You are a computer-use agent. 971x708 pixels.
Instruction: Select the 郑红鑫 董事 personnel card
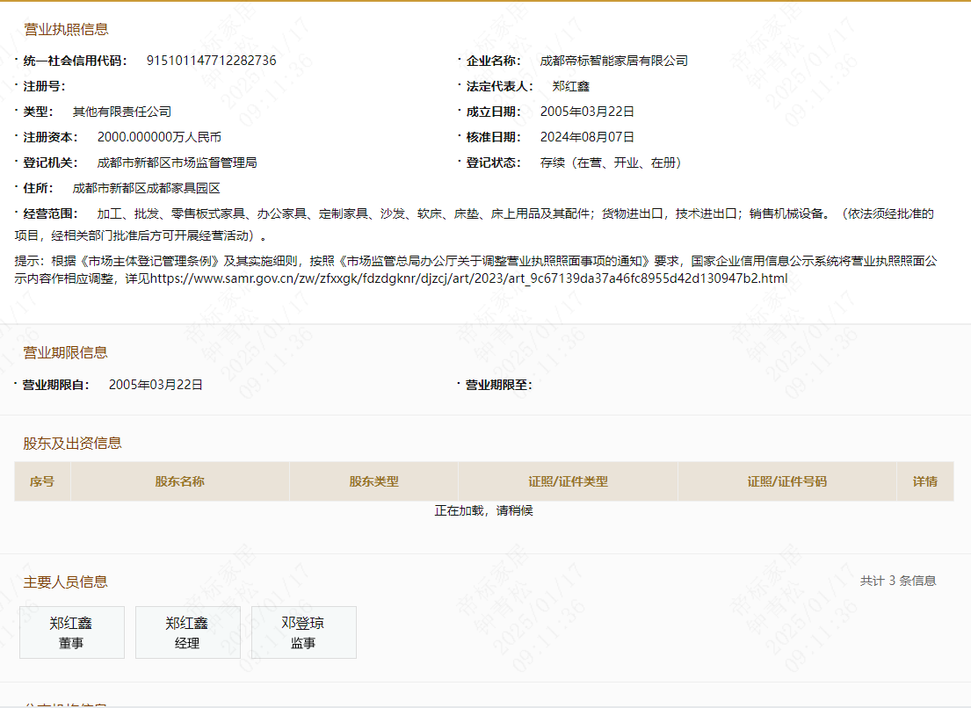pyautogui.click(x=72, y=632)
